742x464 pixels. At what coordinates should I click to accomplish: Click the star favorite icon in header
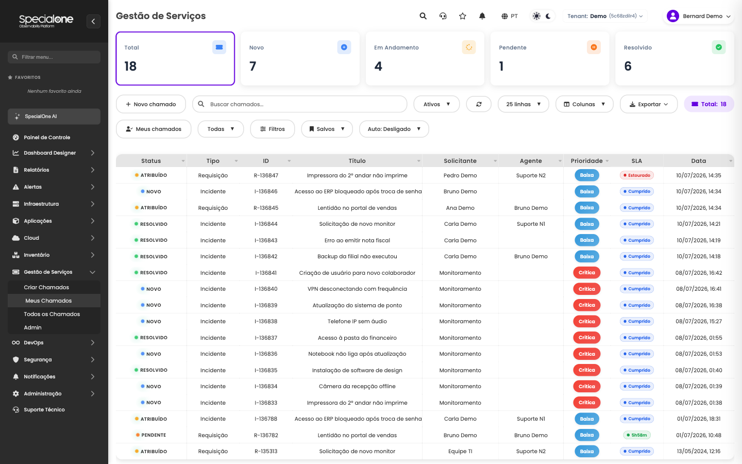tap(463, 16)
